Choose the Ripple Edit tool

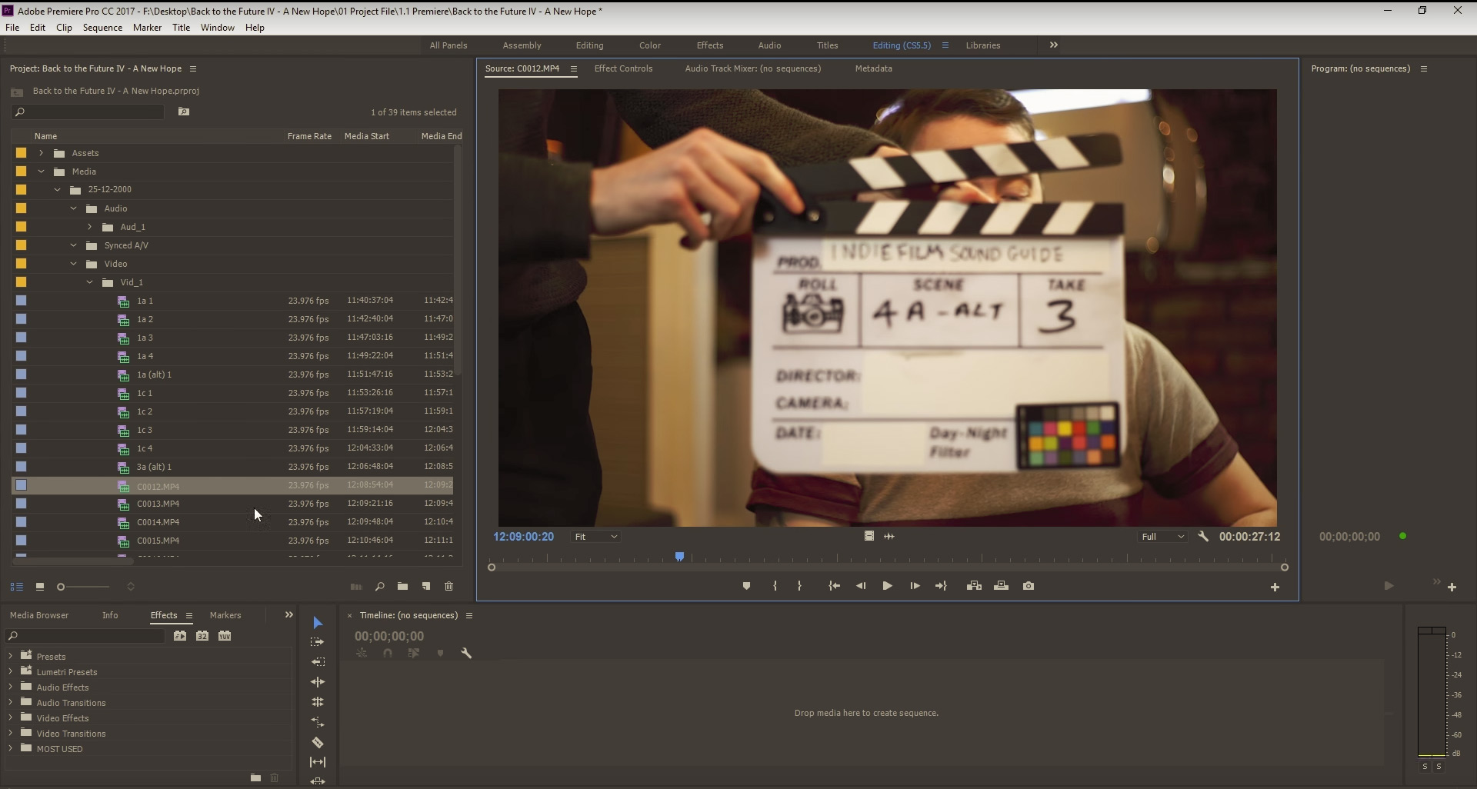pyautogui.click(x=318, y=682)
